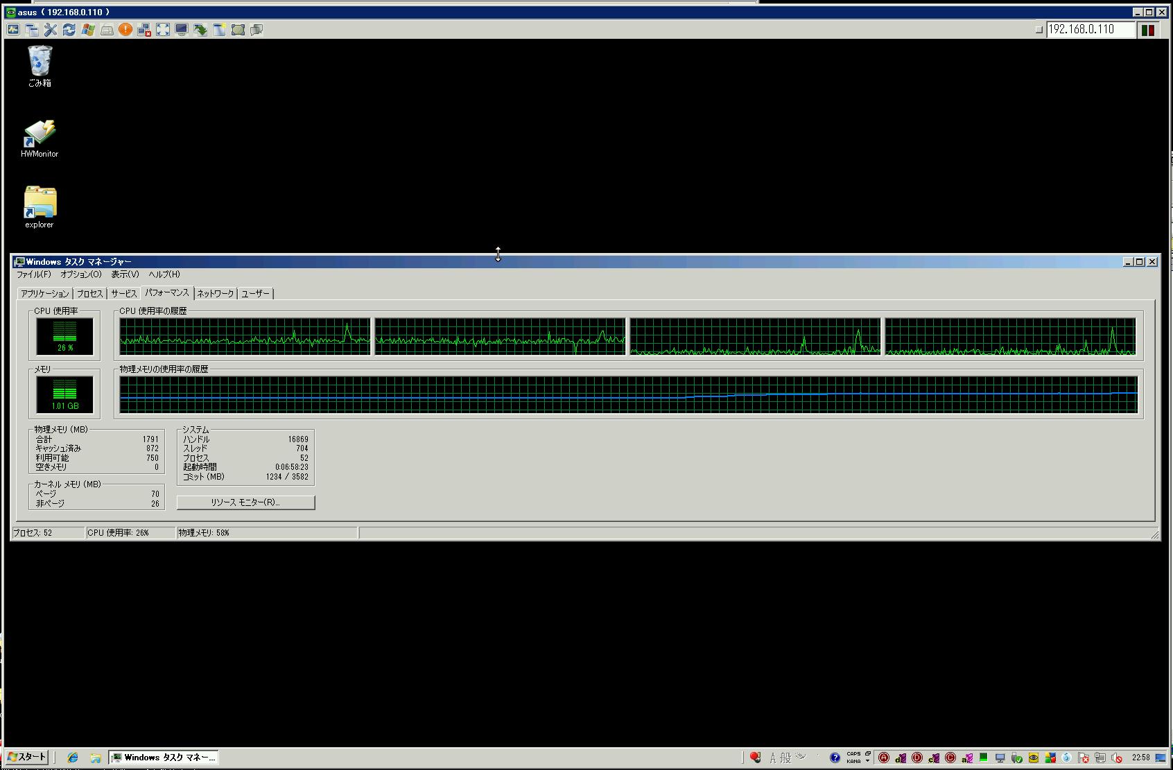The width and height of the screenshot is (1173, 770).
Task: Open the 表示(V) menu
Action: pyautogui.click(x=125, y=274)
